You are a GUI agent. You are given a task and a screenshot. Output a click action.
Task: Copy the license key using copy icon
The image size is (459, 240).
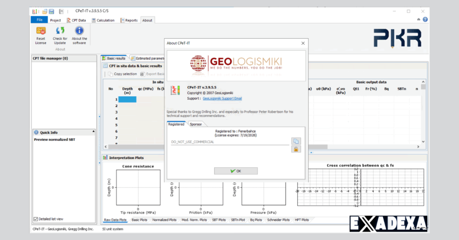pos(296,141)
